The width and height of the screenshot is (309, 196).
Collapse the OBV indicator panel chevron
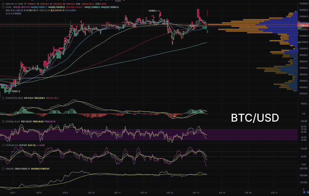(x=3, y=169)
